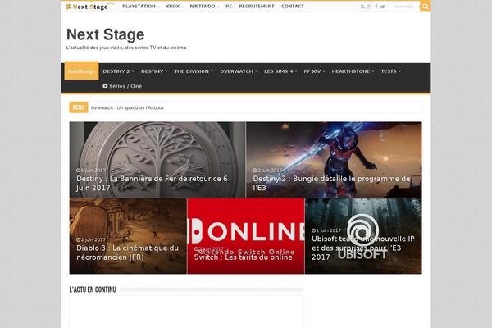Expand the HEARTHSTONE dropdown menu
The image size is (492, 328).
(353, 71)
